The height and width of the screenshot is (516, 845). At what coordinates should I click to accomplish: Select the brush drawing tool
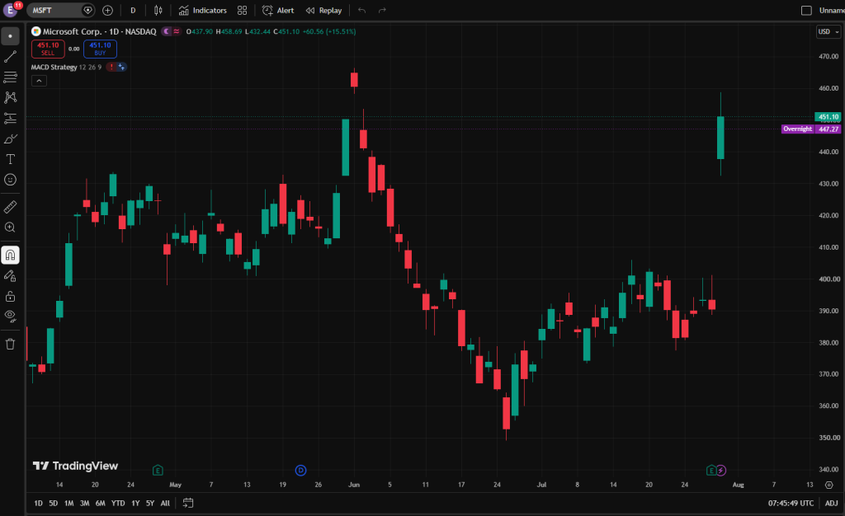[10, 138]
